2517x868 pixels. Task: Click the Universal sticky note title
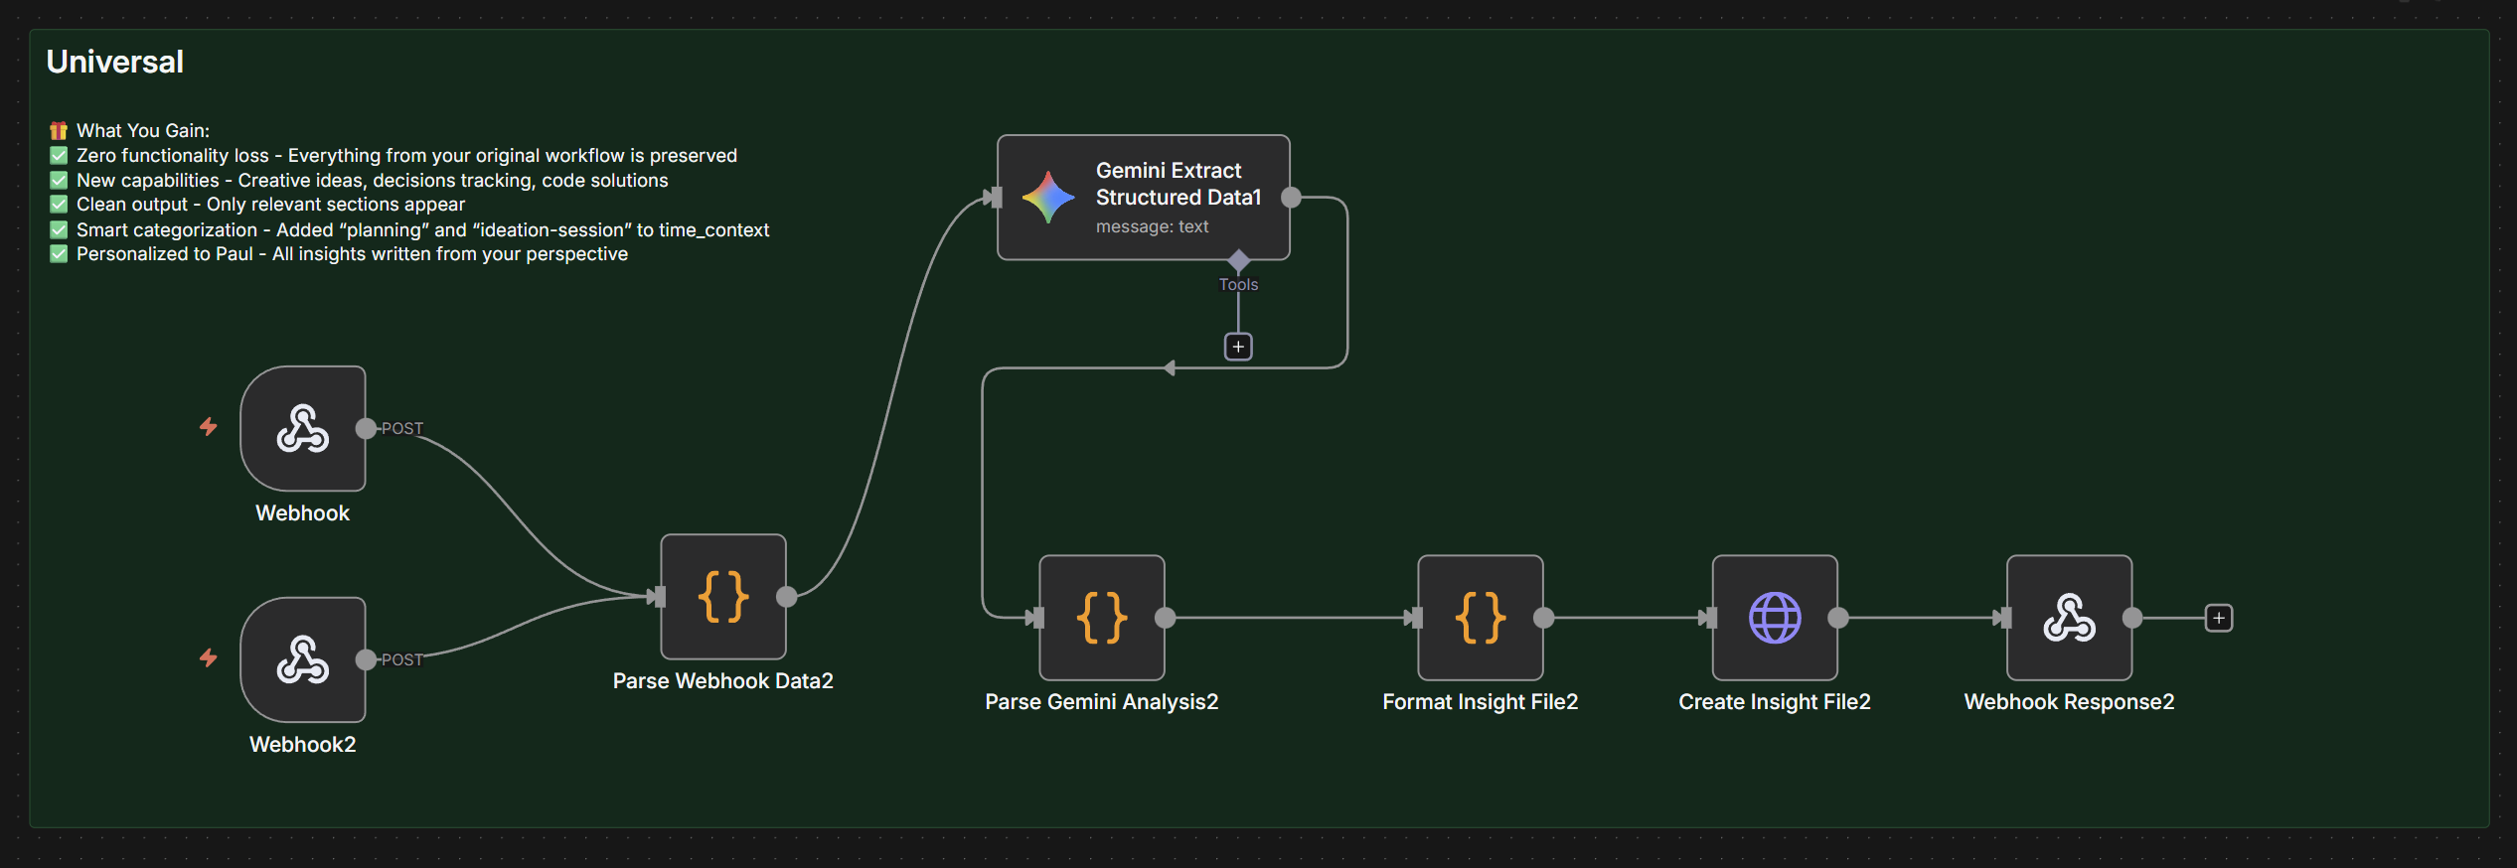click(115, 62)
